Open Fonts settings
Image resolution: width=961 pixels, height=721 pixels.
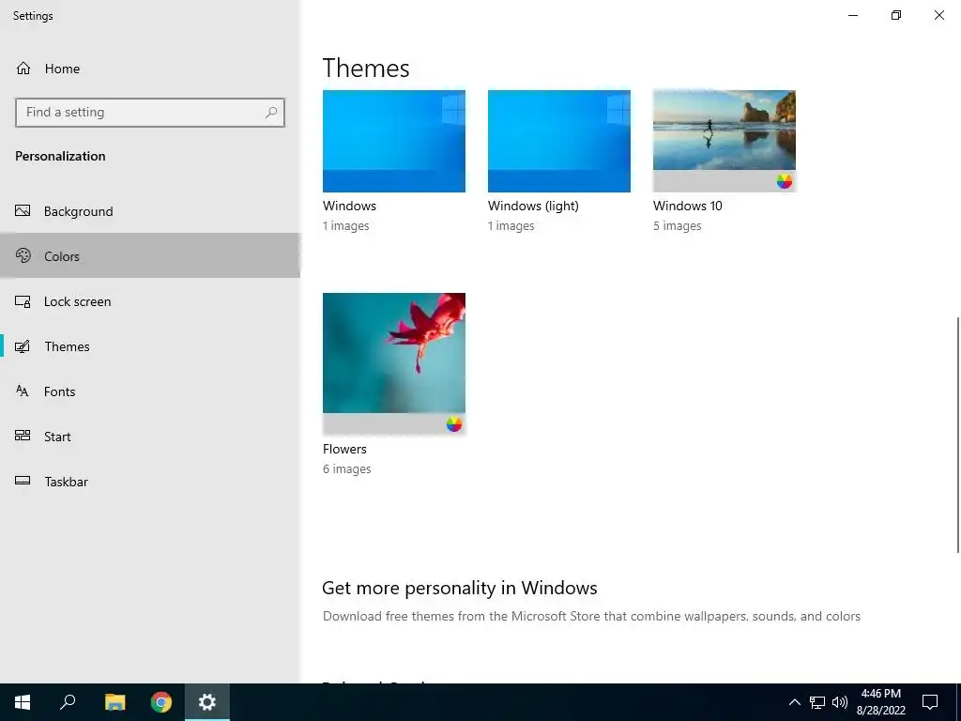[150, 391]
